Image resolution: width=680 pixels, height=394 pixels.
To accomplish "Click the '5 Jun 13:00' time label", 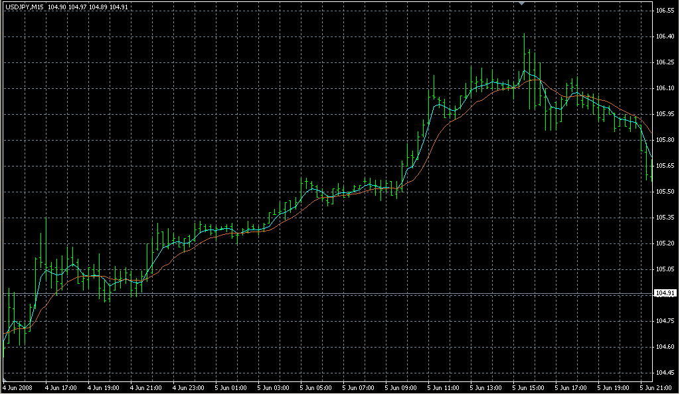I will click(x=486, y=388).
